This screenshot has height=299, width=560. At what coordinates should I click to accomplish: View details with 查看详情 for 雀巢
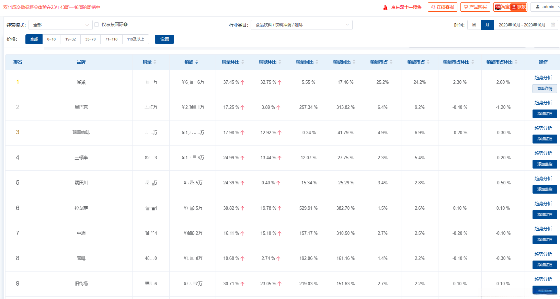[x=545, y=89]
